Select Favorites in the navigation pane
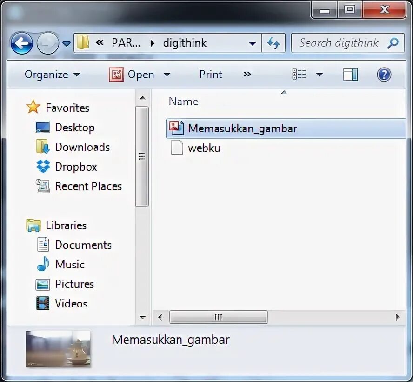The width and height of the screenshot is (413, 382). tap(67, 108)
